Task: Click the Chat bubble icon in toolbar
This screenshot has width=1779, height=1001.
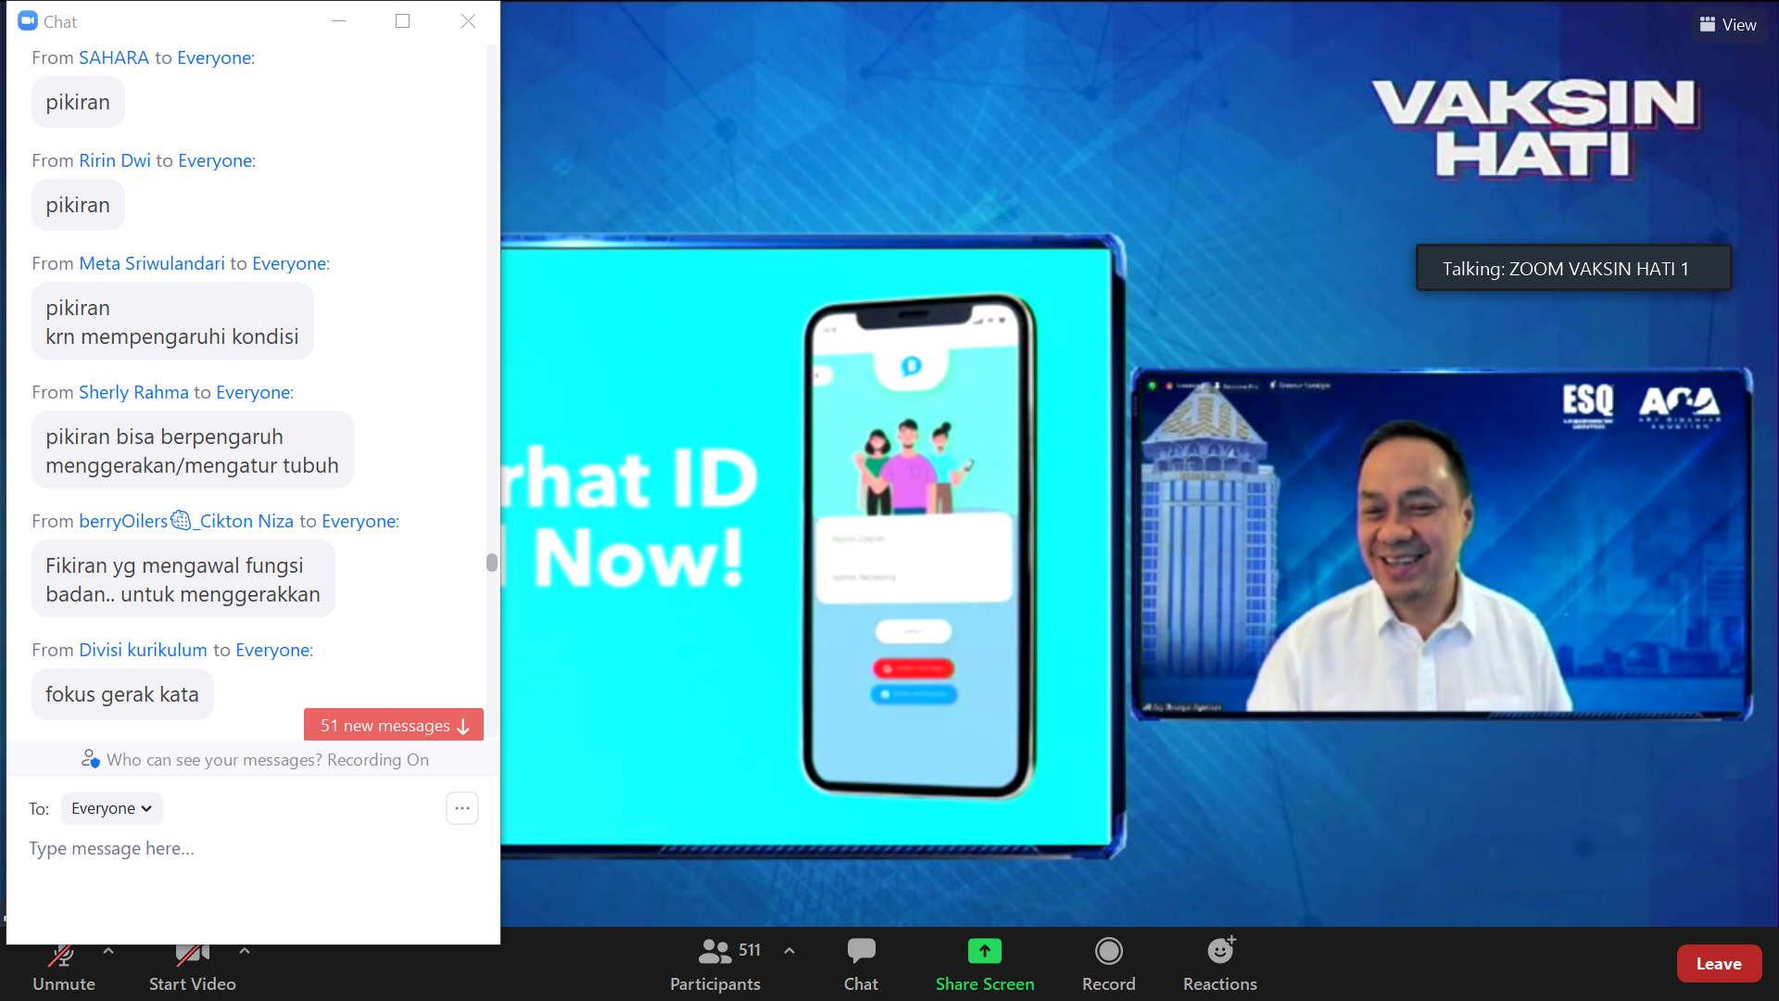Action: 861,952
